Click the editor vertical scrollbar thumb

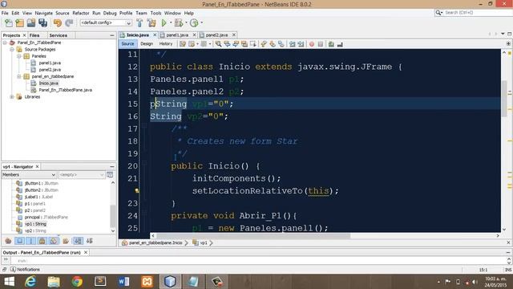pos(504,98)
